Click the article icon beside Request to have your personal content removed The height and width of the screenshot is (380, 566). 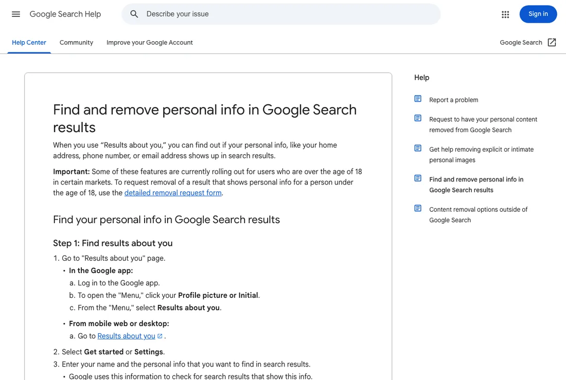tap(418, 118)
